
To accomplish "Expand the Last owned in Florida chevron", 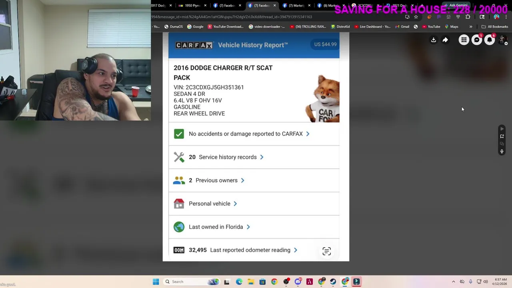I will (248, 227).
